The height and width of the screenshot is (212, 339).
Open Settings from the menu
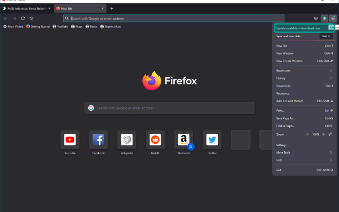(304, 145)
